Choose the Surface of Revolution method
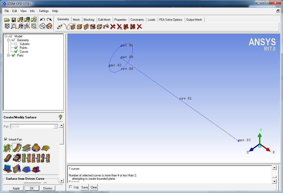Image resolution: width=283 pixels, height=193 pixels. click(36, 148)
